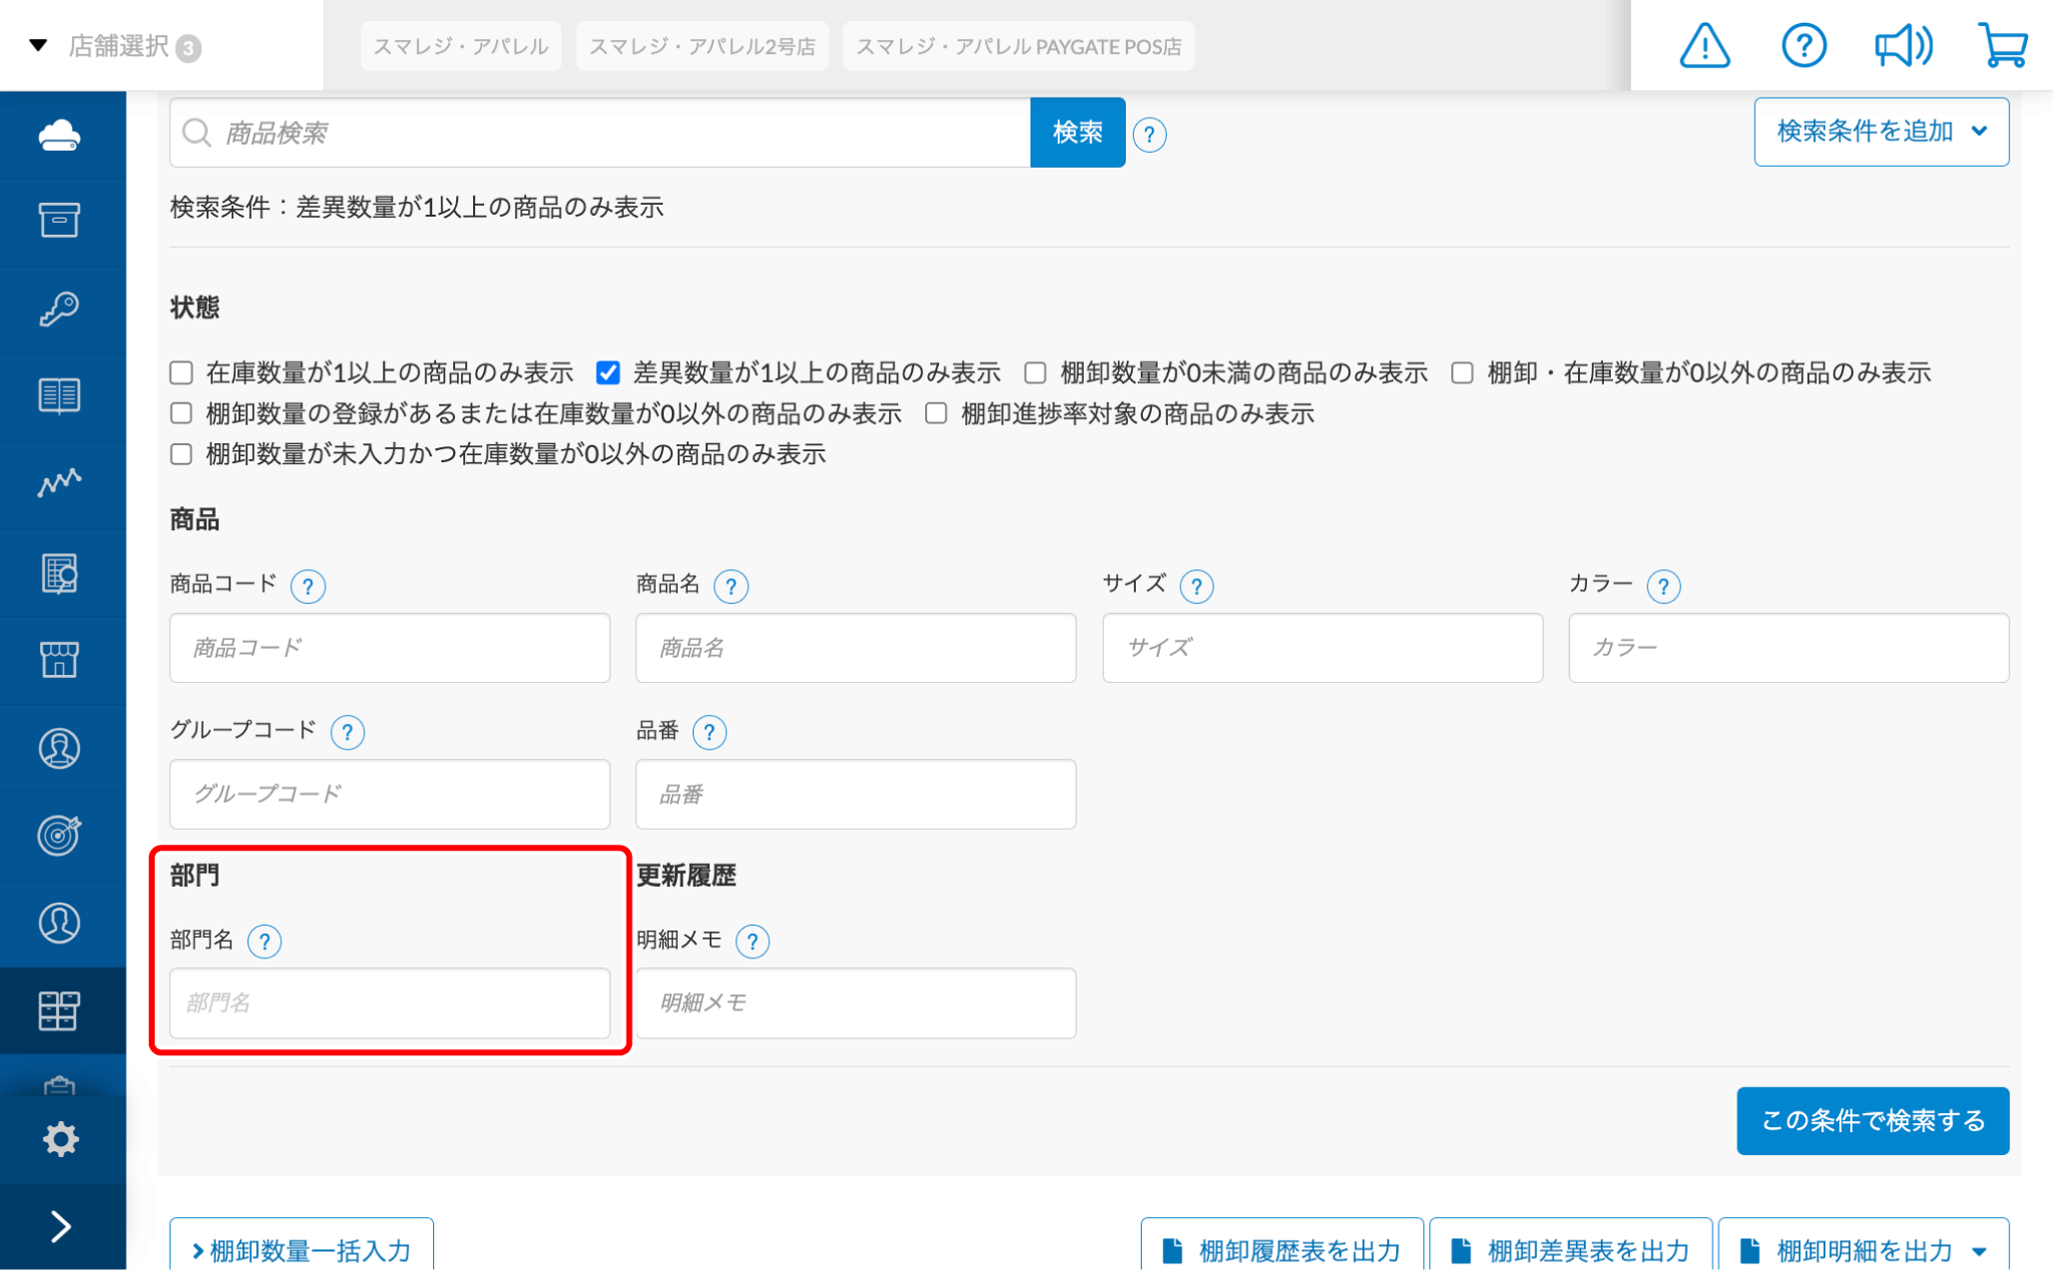Check 棚卸進捗率対象の商品のみ表示 option
This screenshot has width=2053, height=1270.
pyautogui.click(x=936, y=414)
